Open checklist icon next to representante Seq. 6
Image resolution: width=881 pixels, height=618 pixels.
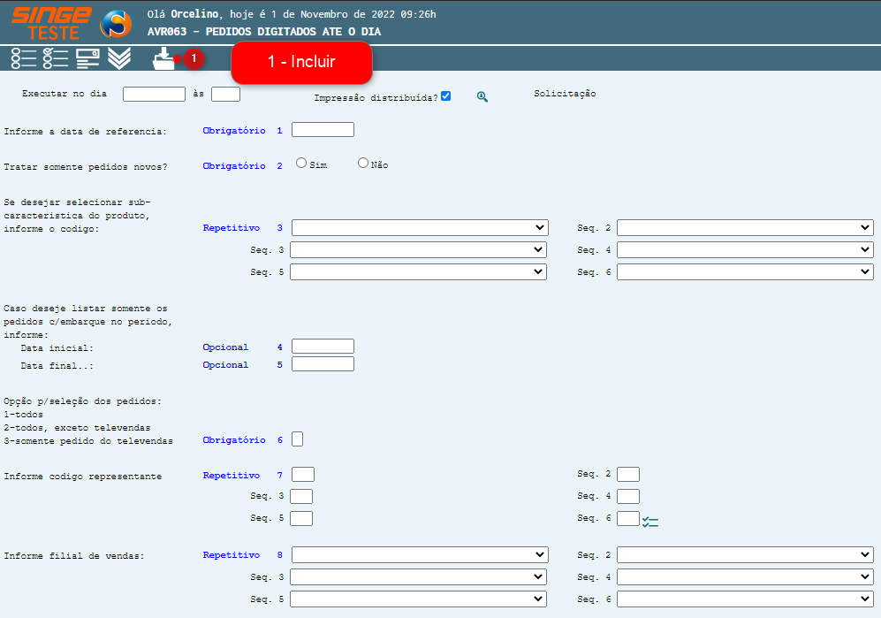coord(650,522)
